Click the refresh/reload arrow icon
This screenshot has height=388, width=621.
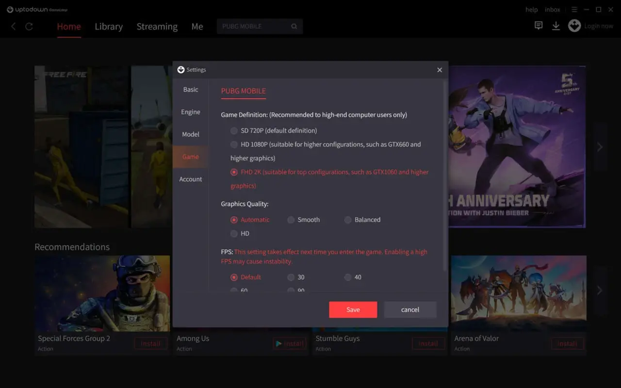[x=29, y=26]
